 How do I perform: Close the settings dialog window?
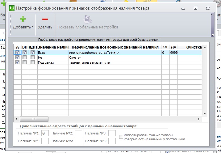point(208,8)
